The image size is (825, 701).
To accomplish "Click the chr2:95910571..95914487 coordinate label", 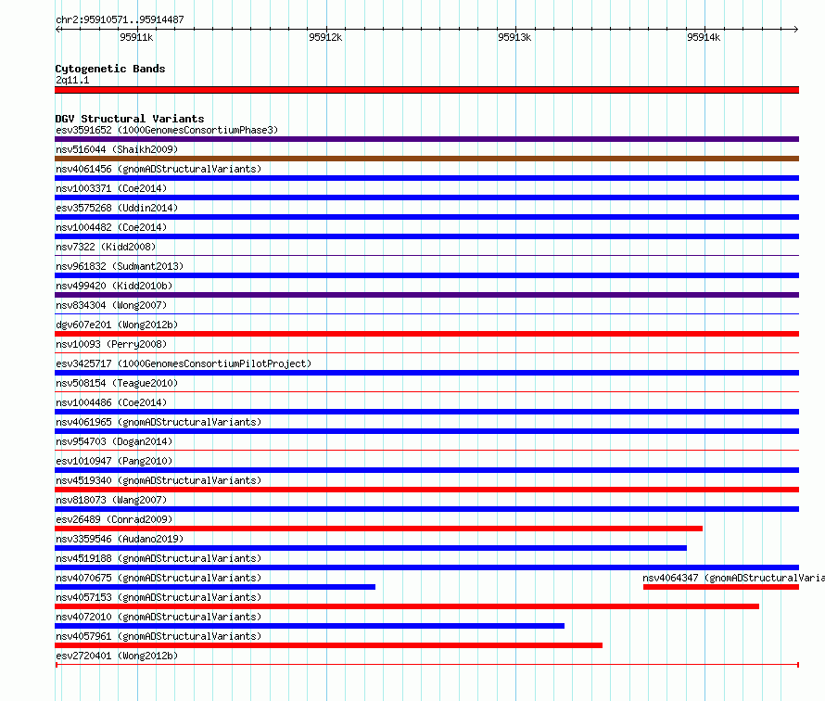I will tap(120, 19).
